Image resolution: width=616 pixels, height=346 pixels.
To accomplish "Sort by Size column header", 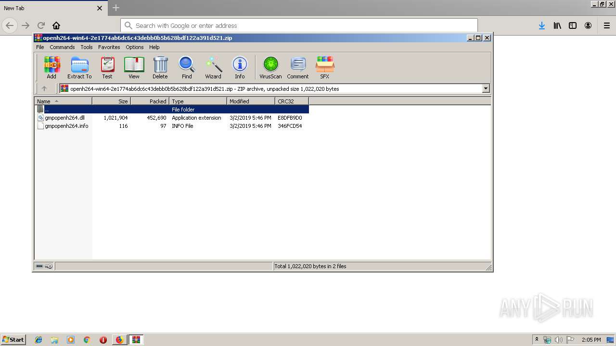I will pyautogui.click(x=112, y=101).
